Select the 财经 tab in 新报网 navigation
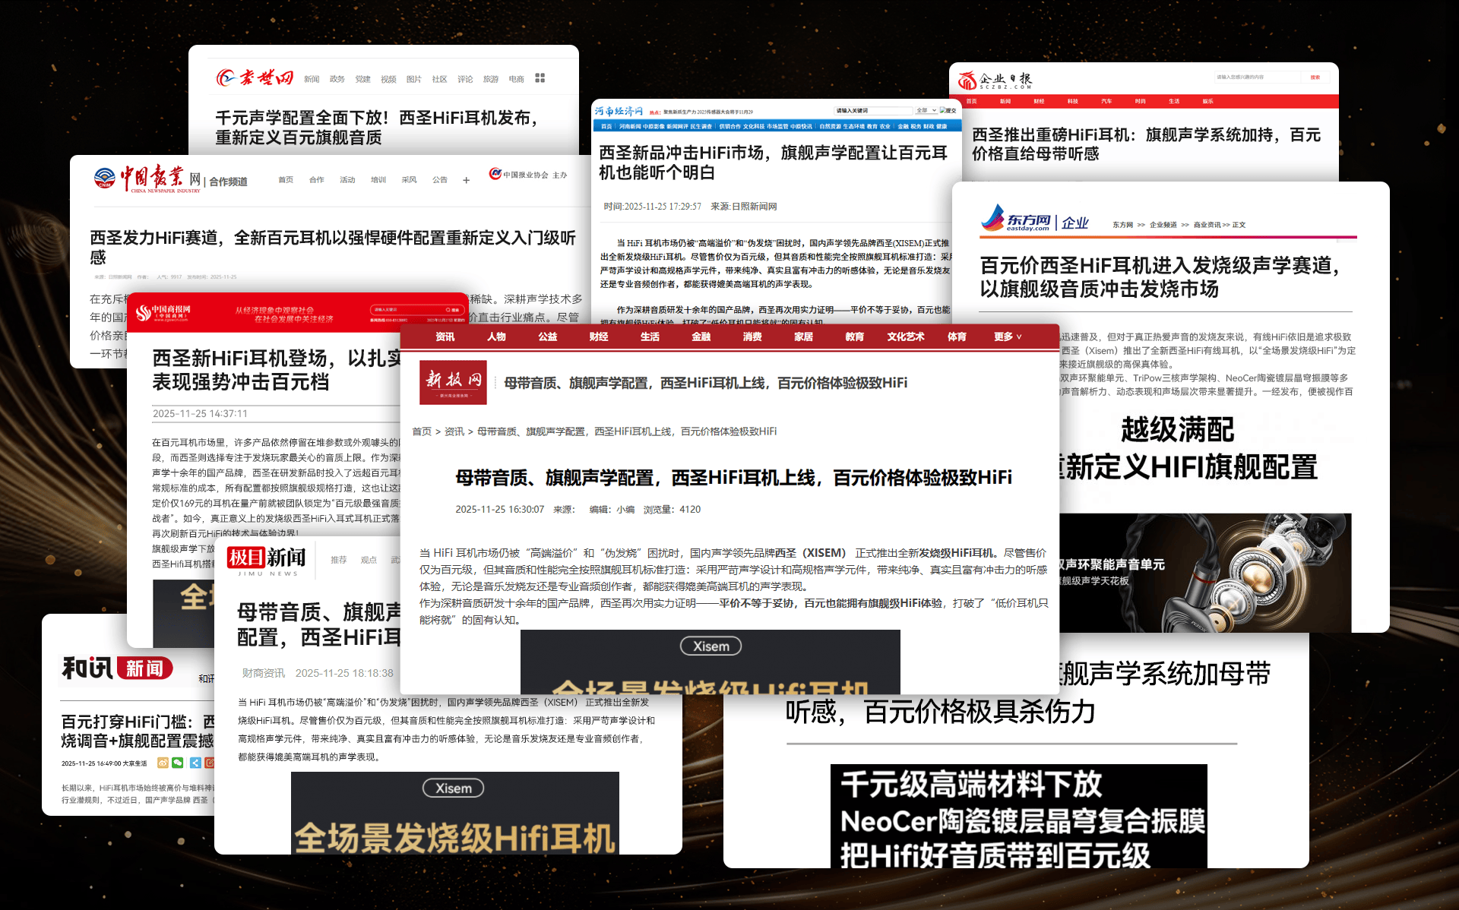This screenshot has height=910, width=1459. pos(598,337)
